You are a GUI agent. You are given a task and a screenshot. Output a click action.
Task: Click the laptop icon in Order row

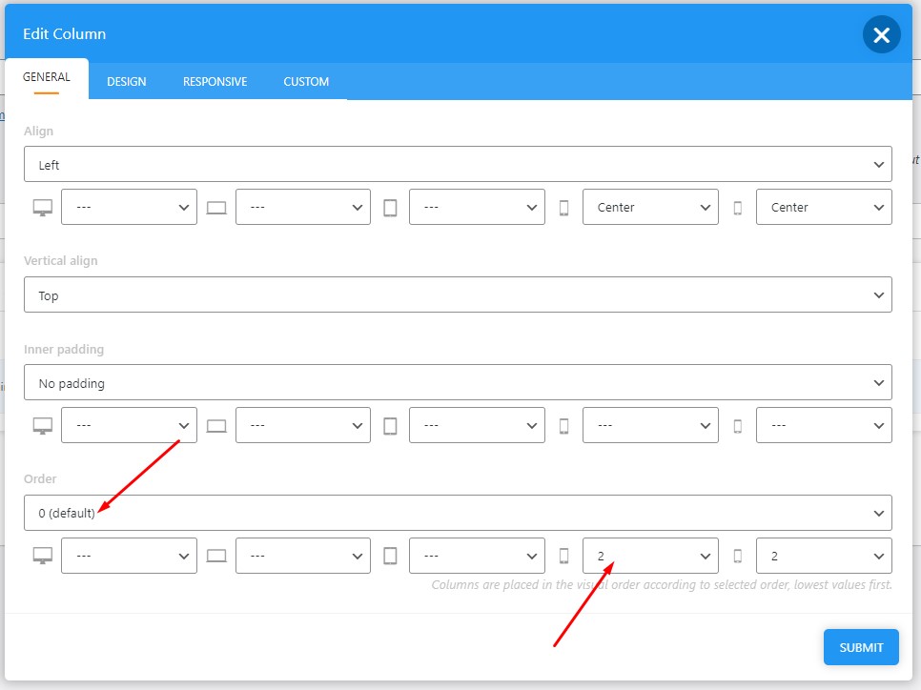point(216,556)
